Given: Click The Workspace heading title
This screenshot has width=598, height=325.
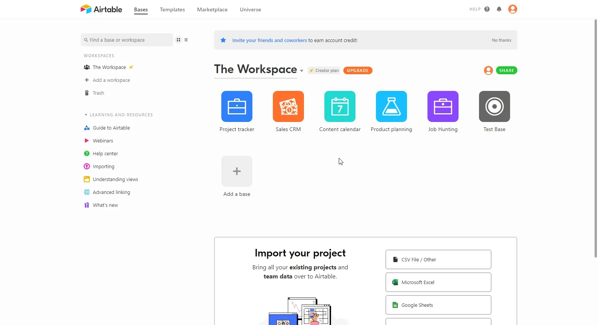Looking at the screenshot, I should pos(255,69).
